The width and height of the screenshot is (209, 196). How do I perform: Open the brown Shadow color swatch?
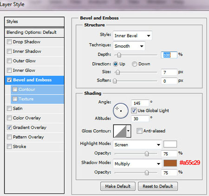170,163
